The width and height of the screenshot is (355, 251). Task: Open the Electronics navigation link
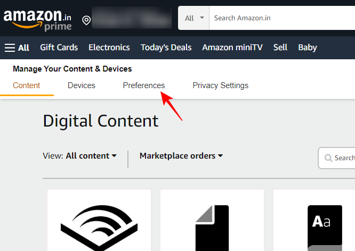(109, 48)
